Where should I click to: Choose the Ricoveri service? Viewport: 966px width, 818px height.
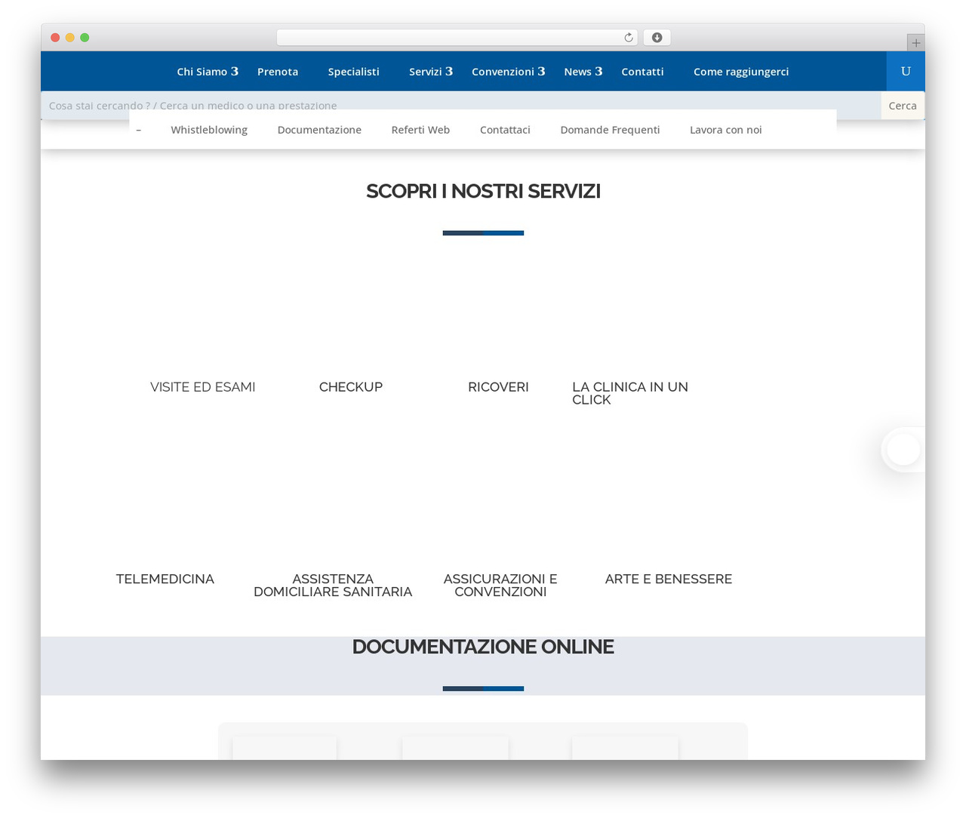point(498,387)
